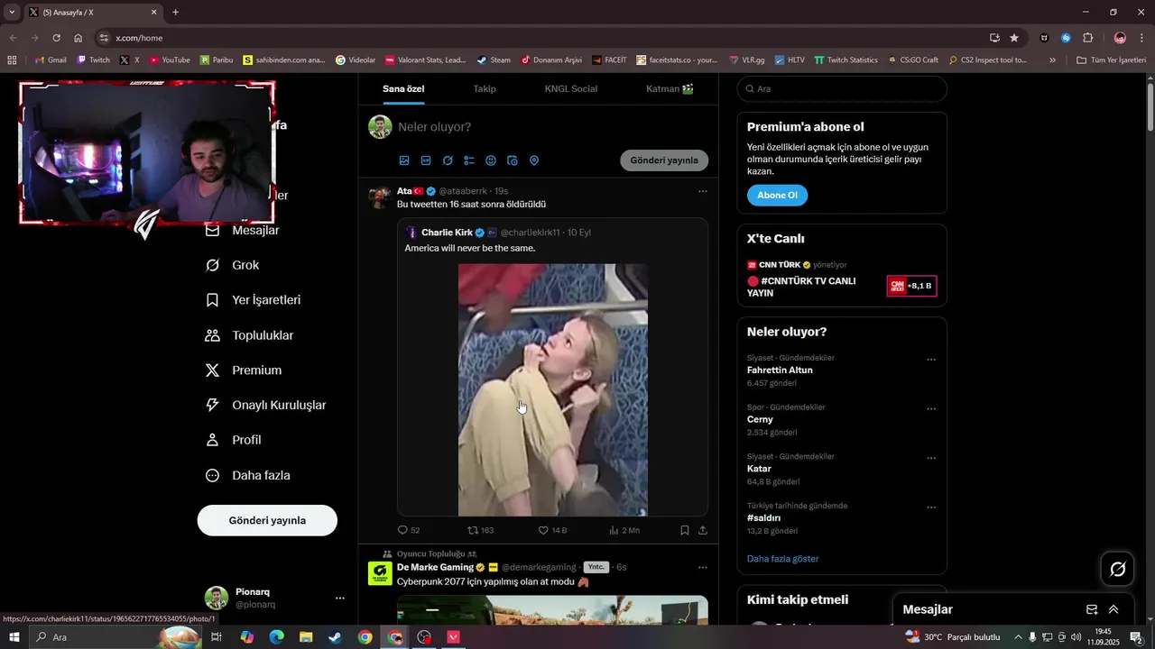Open the floating Grok button
The height and width of the screenshot is (649, 1155).
click(x=1118, y=569)
